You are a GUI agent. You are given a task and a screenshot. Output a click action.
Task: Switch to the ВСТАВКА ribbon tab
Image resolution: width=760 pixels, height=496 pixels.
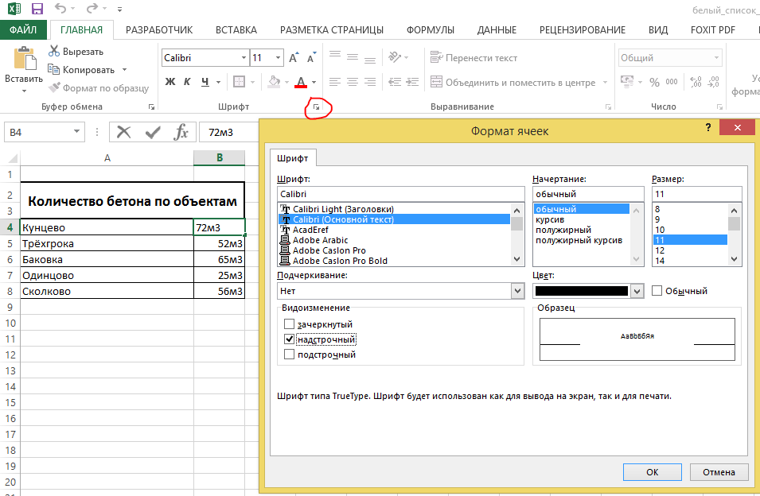tap(236, 30)
